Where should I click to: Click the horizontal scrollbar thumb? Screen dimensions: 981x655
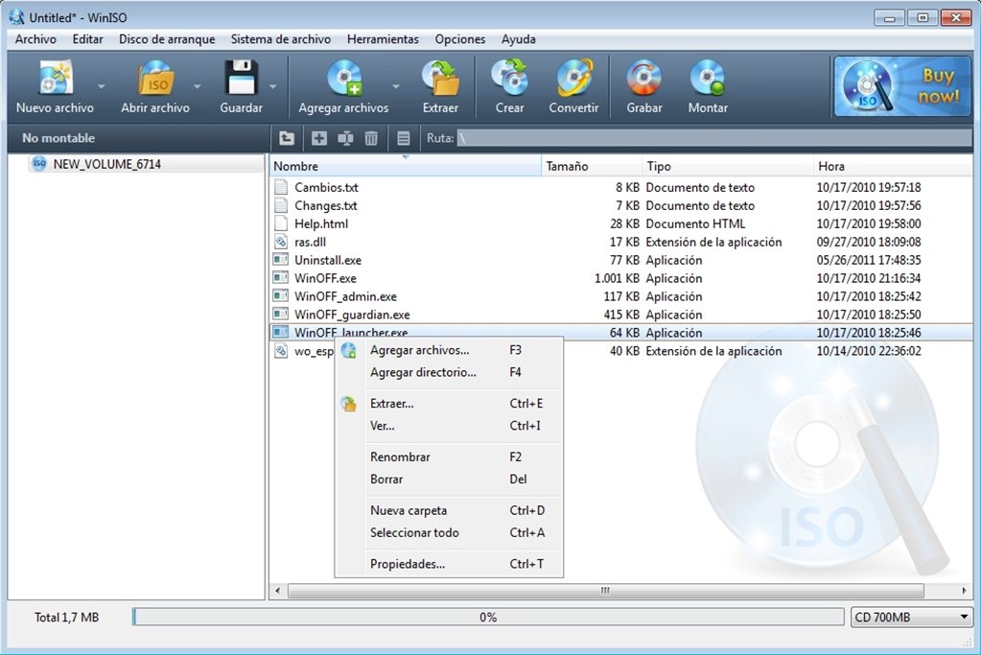coord(605,591)
